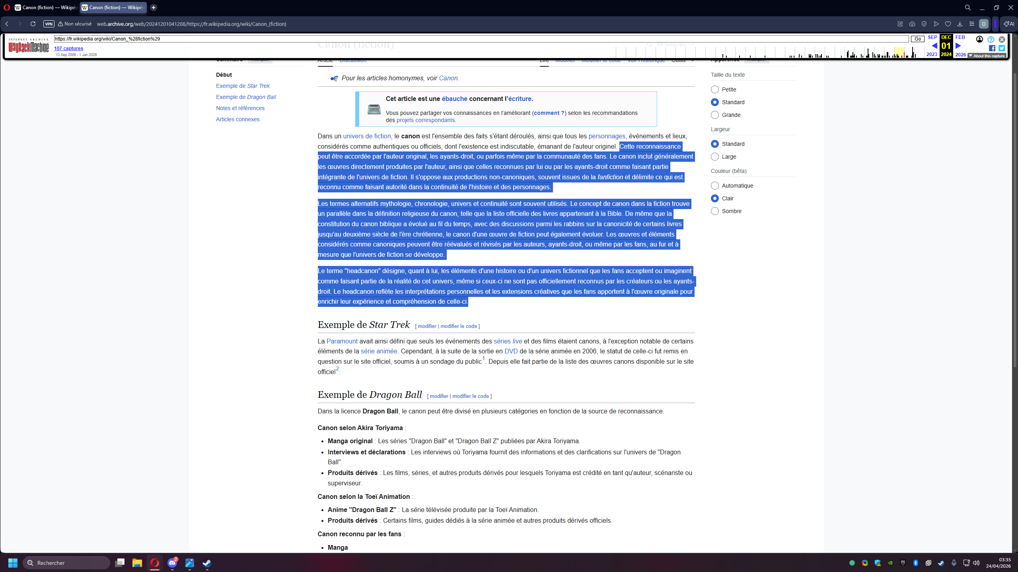Jump to Exemple de Star Trek in sommaire
The image size is (1018, 572).
click(243, 86)
